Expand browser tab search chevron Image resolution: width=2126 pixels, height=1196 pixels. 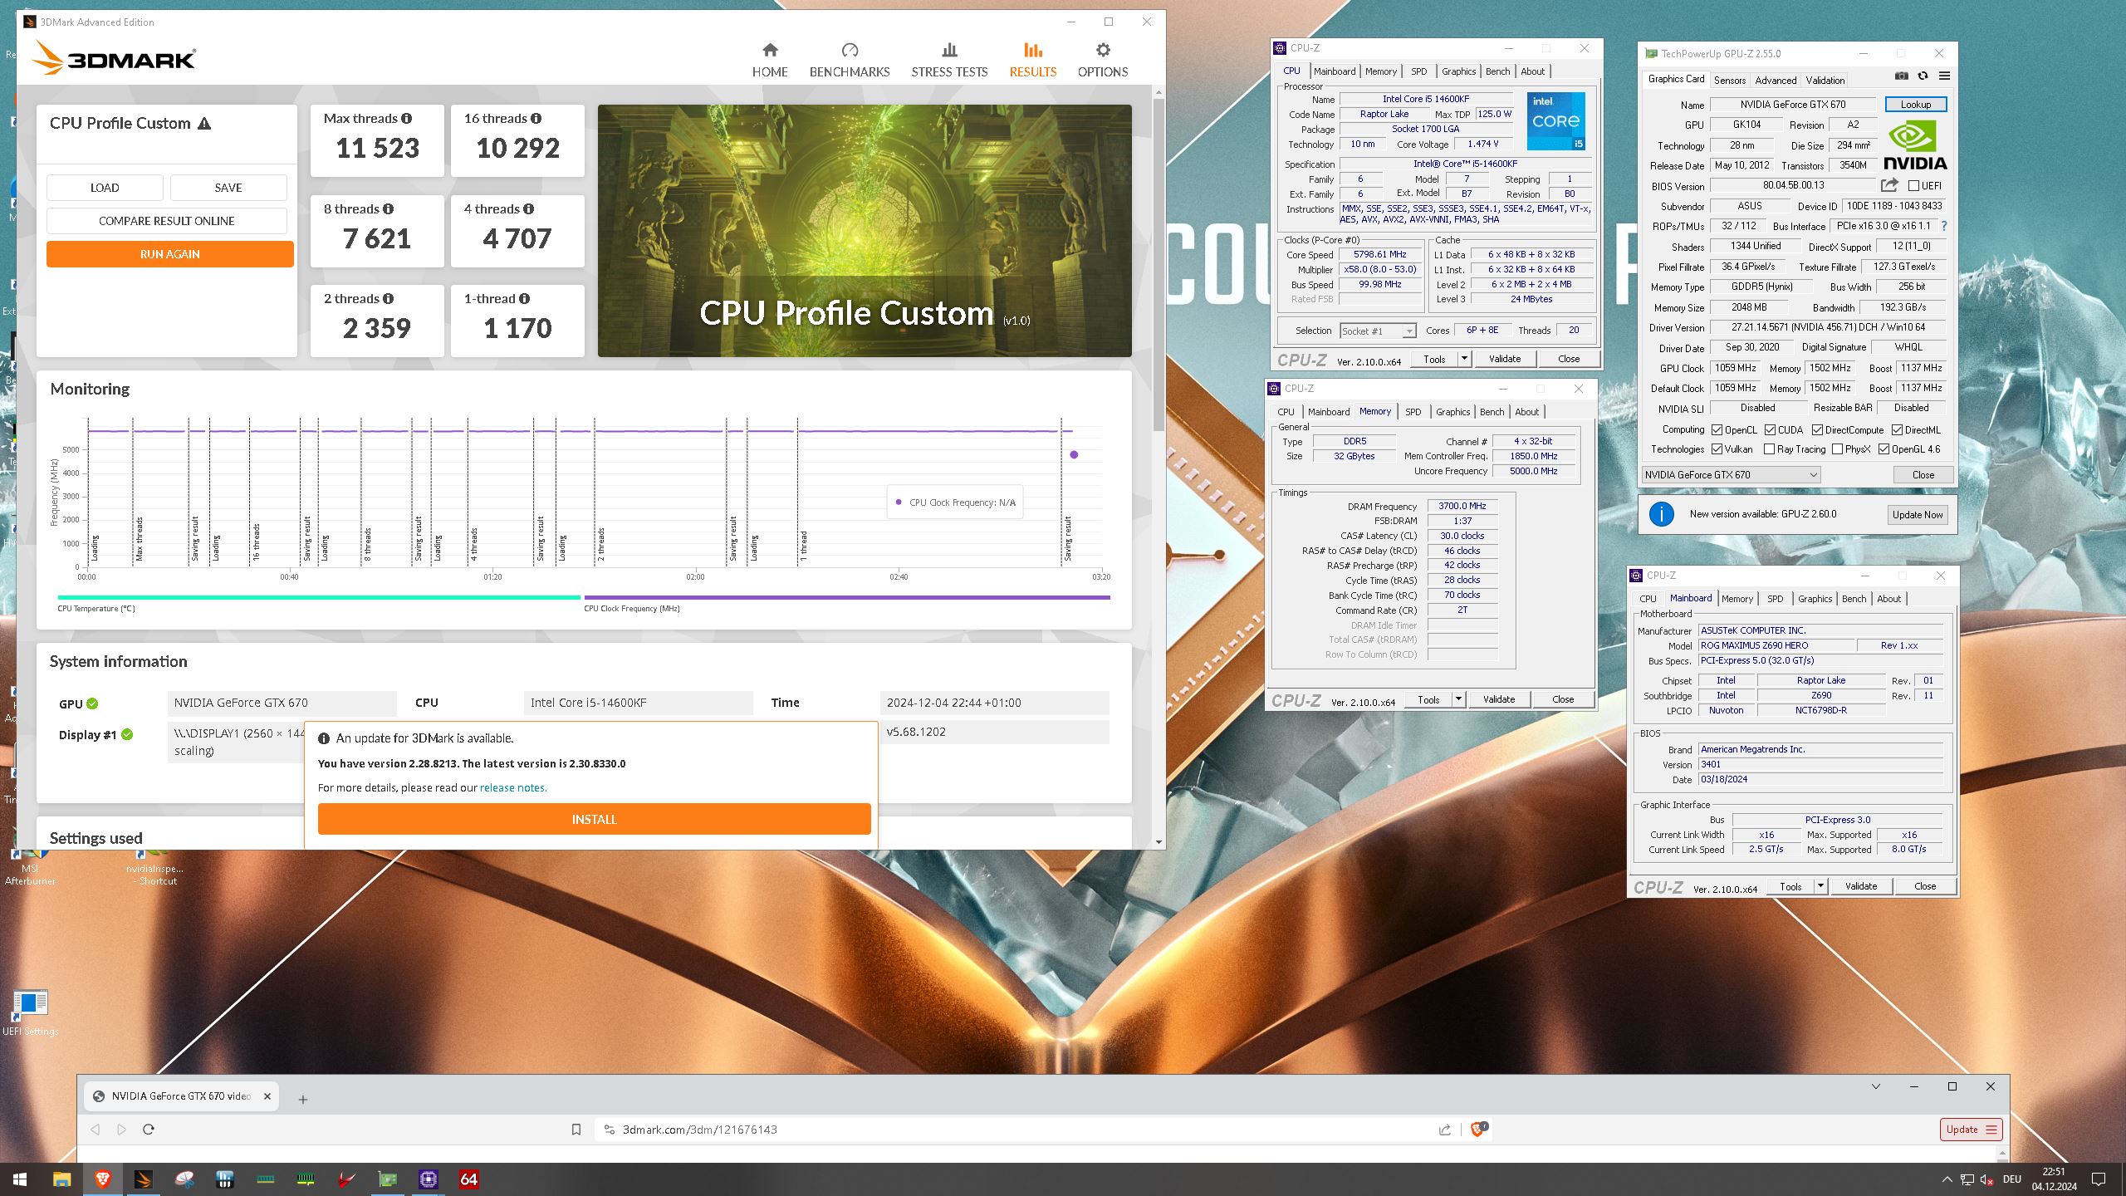1875,1086
